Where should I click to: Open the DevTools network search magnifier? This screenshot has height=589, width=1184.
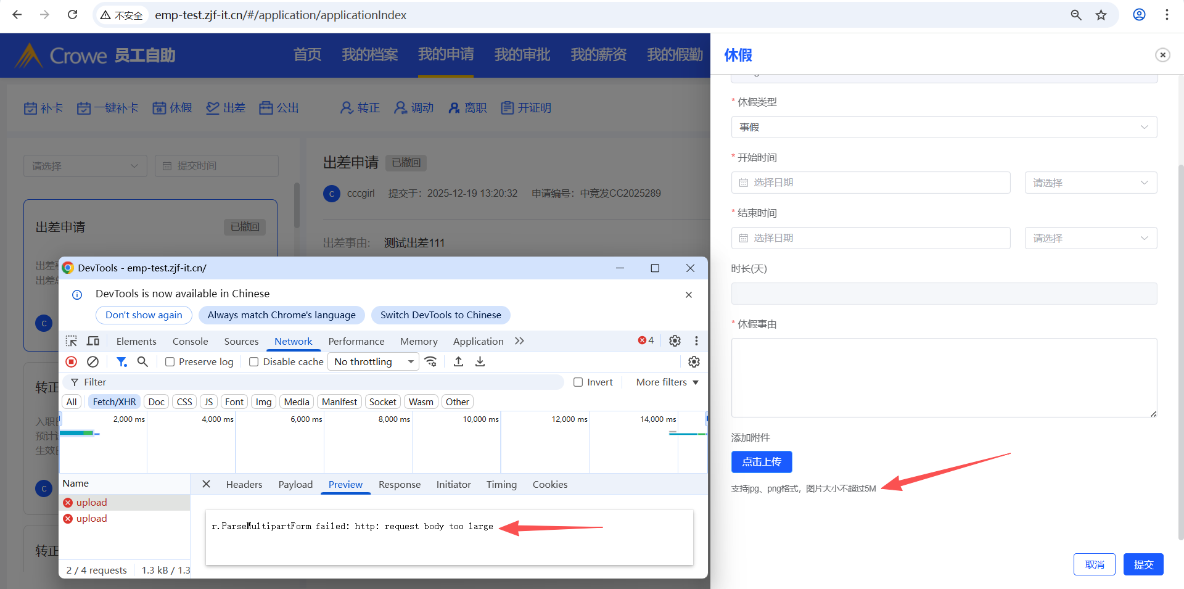[142, 362]
